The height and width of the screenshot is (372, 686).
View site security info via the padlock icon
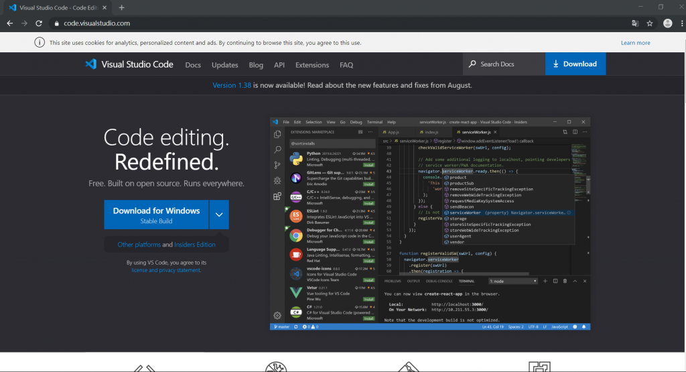[x=56, y=23]
